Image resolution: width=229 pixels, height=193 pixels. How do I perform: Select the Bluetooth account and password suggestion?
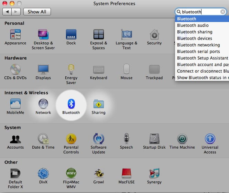point(202,65)
